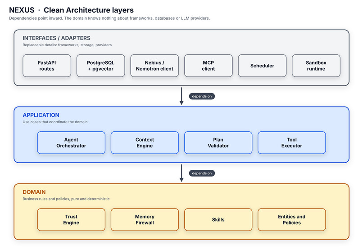Click 'Replaceable details: frameworks, storage, providers' text
Image resolution: width=363 pixels, height=249 pixels.
(x=67, y=45)
